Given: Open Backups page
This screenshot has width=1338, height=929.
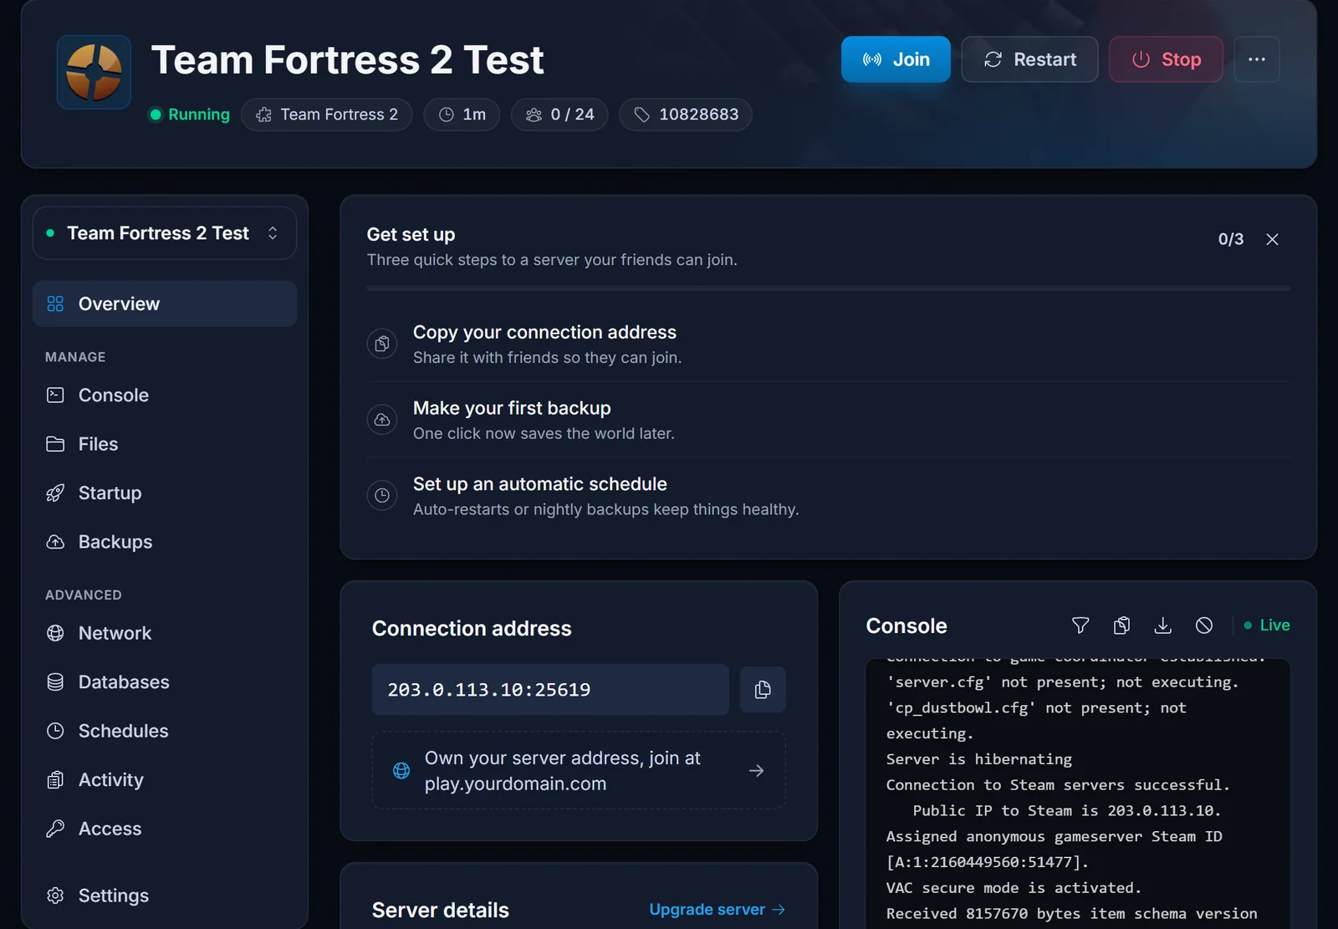Looking at the screenshot, I should (x=165, y=542).
